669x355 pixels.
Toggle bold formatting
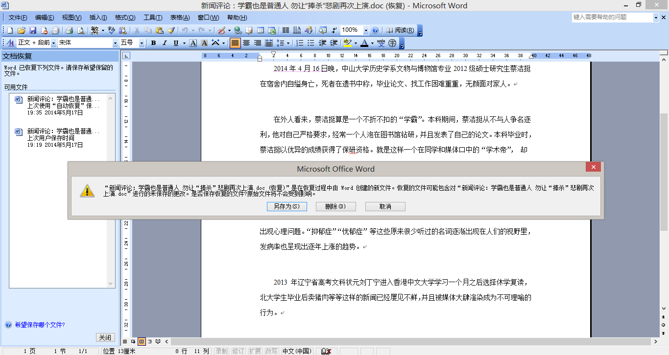coord(153,43)
